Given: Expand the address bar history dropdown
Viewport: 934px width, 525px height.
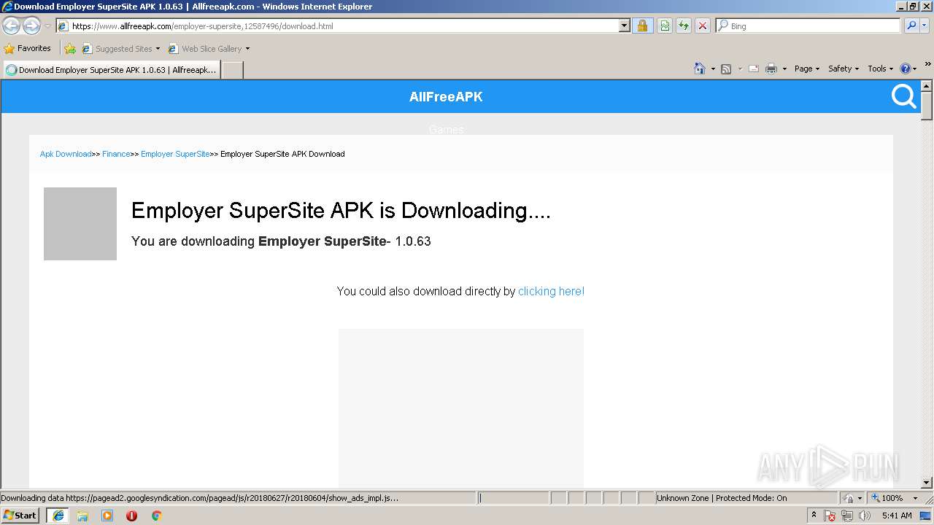Looking at the screenshot, I should coord(624,26).
